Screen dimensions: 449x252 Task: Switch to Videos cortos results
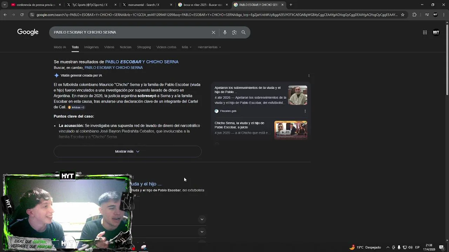[166, 47]
